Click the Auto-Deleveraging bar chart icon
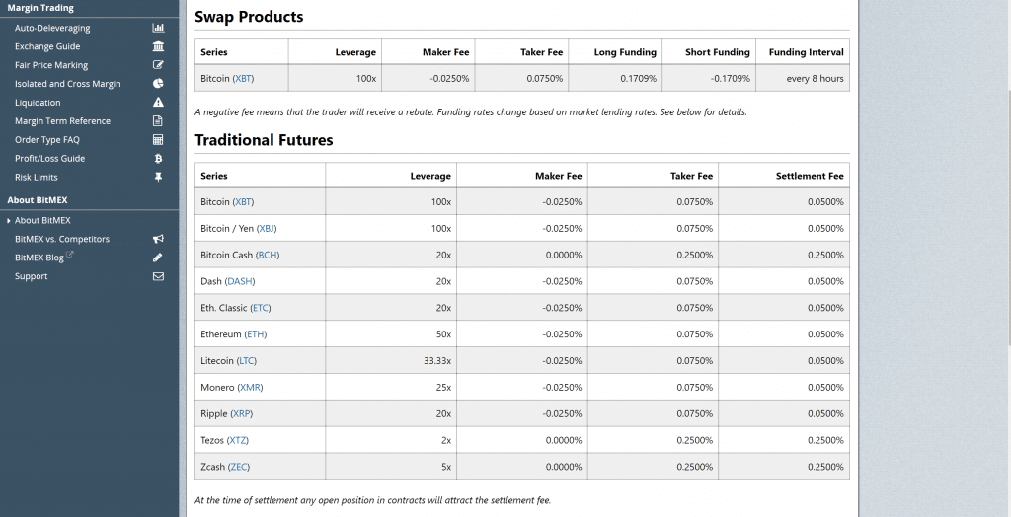 pyautogui.click(x=158, y=28)
